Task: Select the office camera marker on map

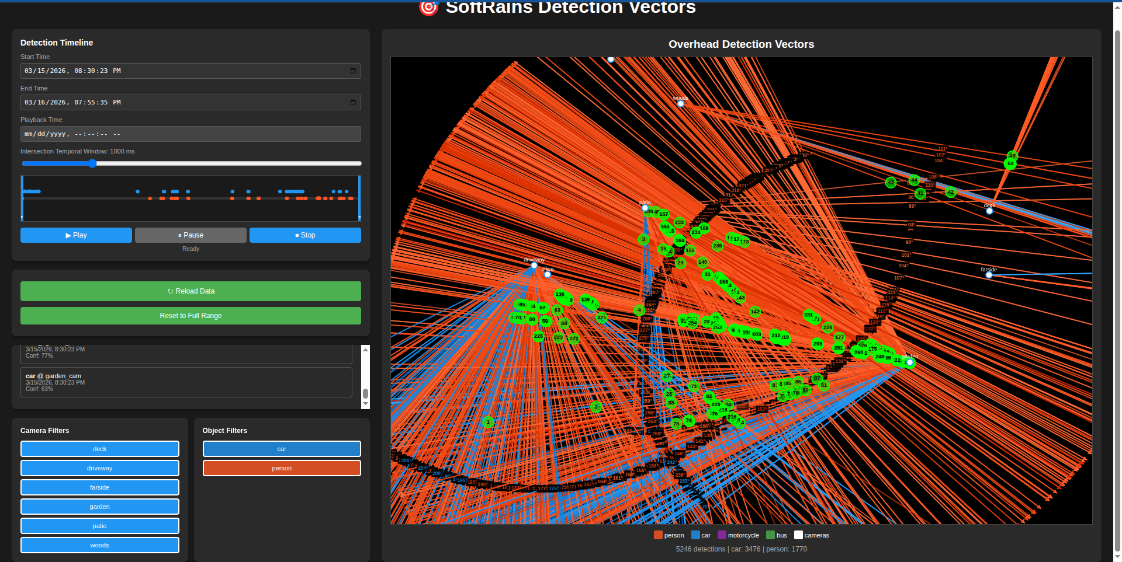Action: 548,274
